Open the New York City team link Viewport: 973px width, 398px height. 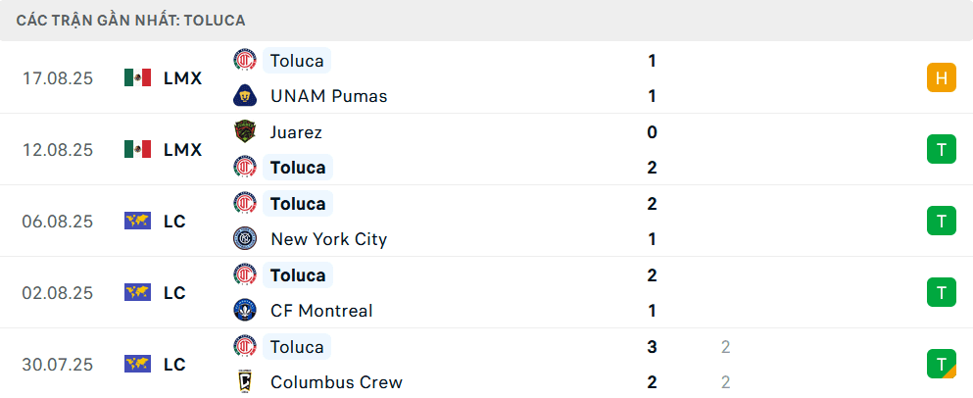328,239
